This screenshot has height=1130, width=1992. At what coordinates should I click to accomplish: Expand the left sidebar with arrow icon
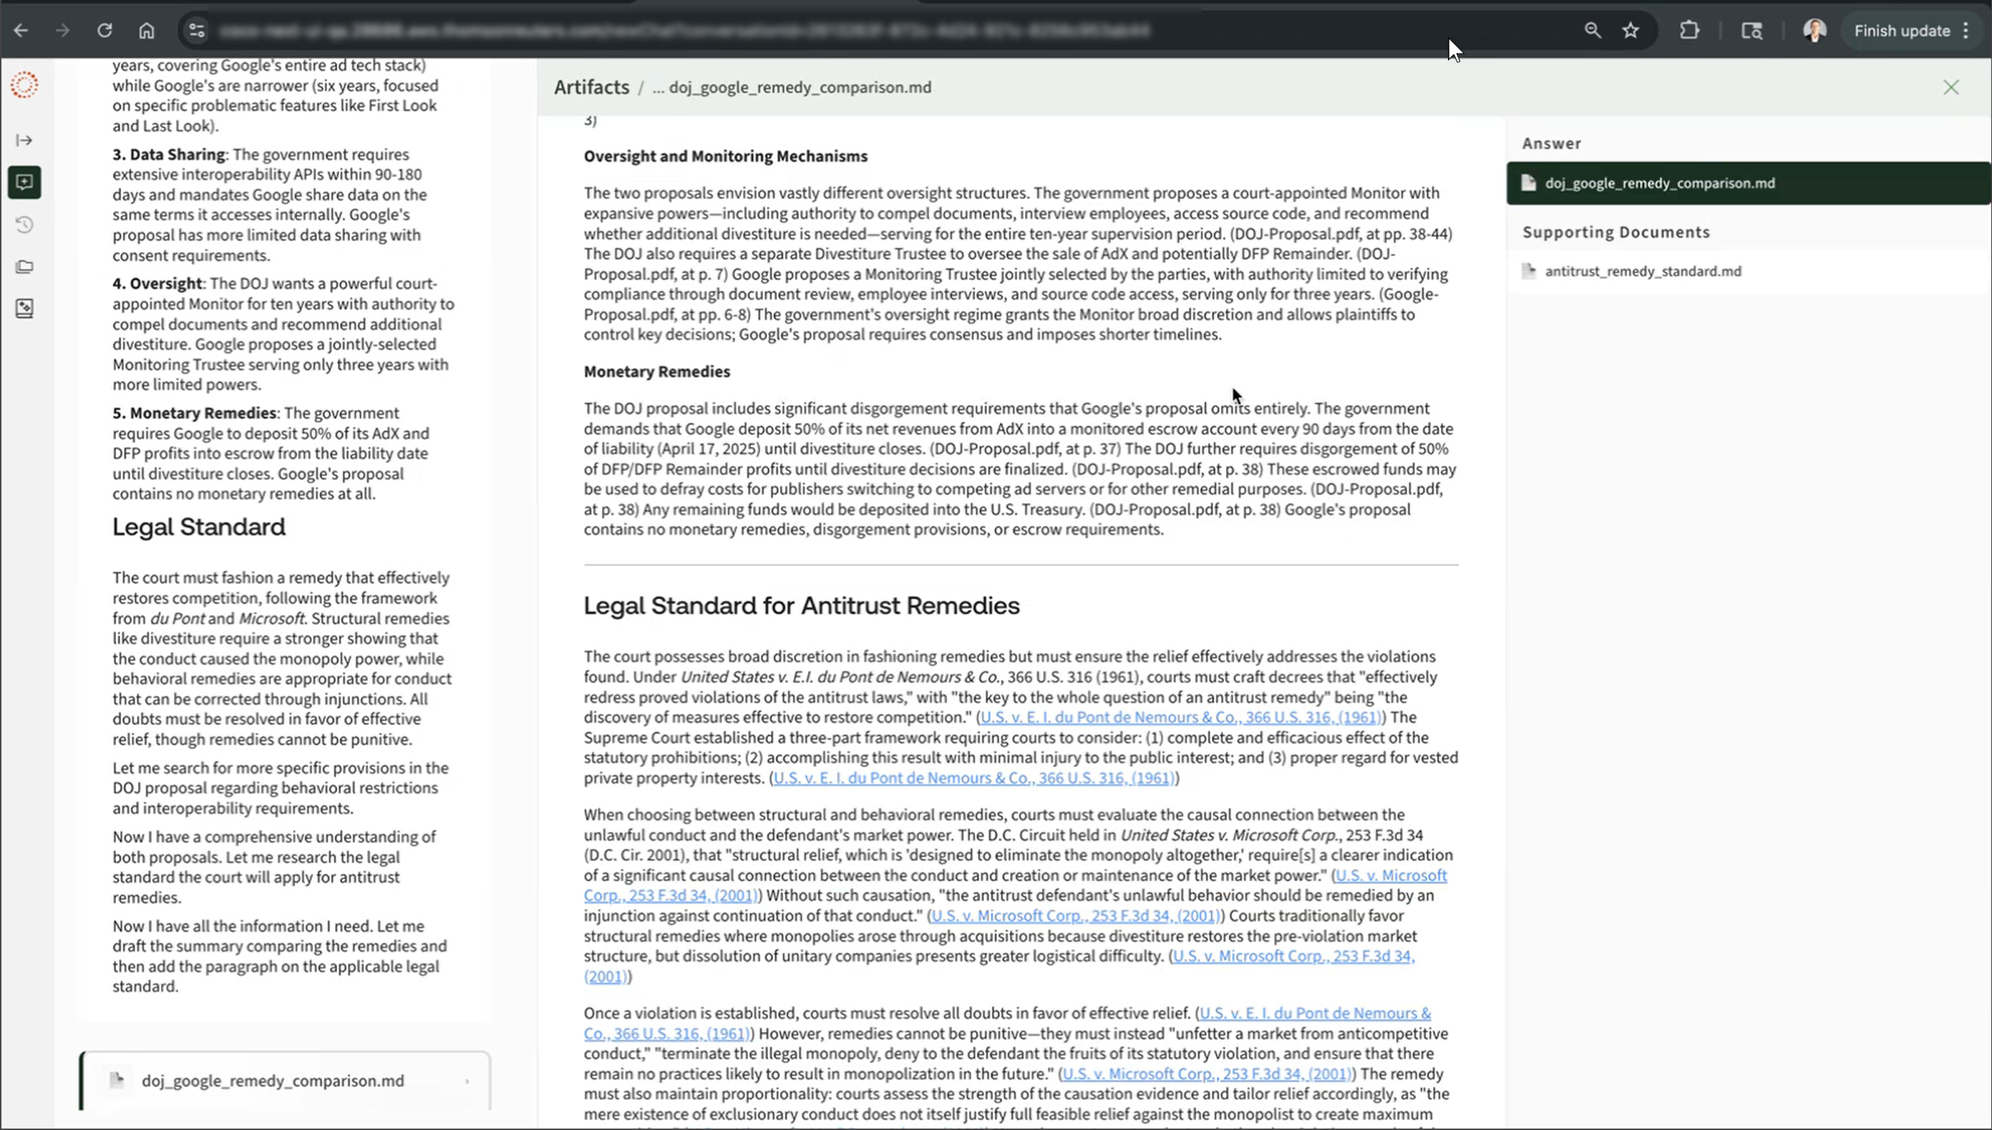(24, 140)
